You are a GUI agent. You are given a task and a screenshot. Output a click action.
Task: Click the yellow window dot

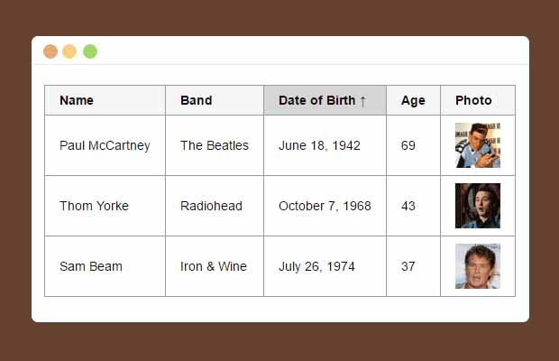click(x=69, y=51)
